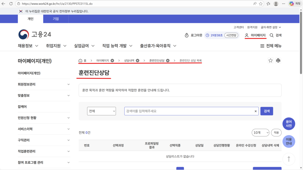Open the 용어사전 floating glossary icon

(289, 124)
